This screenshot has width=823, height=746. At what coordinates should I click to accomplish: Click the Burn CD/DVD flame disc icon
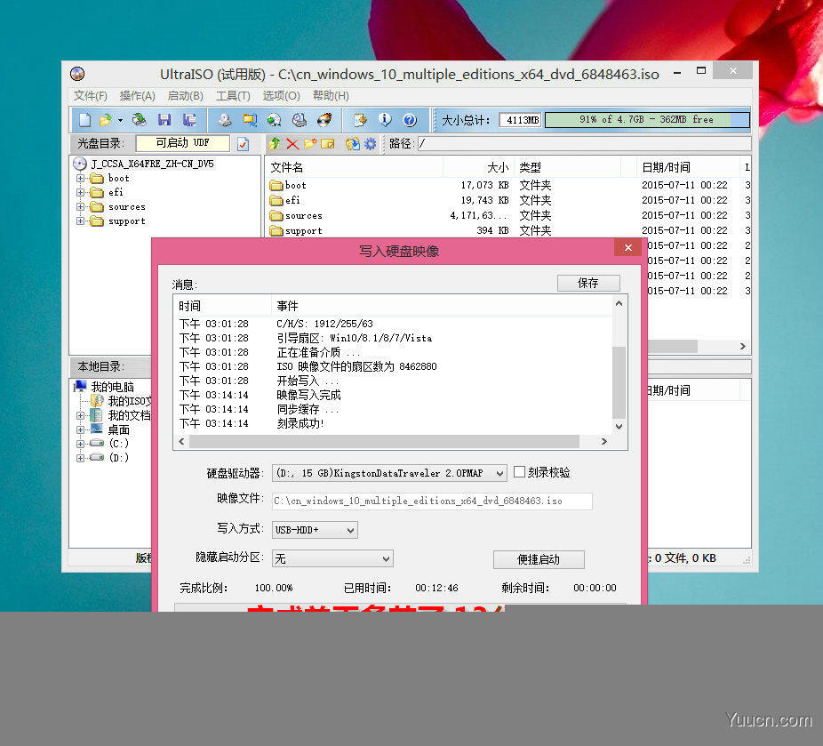pos(324,120)
